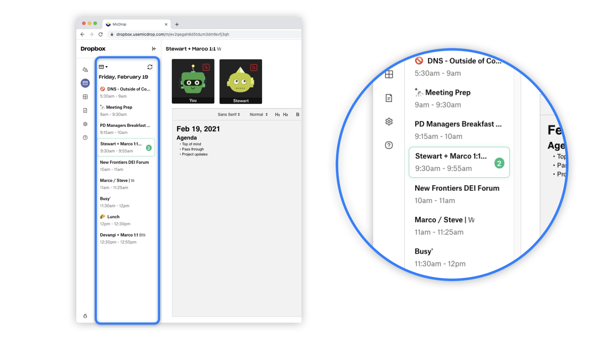Open the grid layout sidebar icon
Screen dimensions: 604x340
(85, 97)
